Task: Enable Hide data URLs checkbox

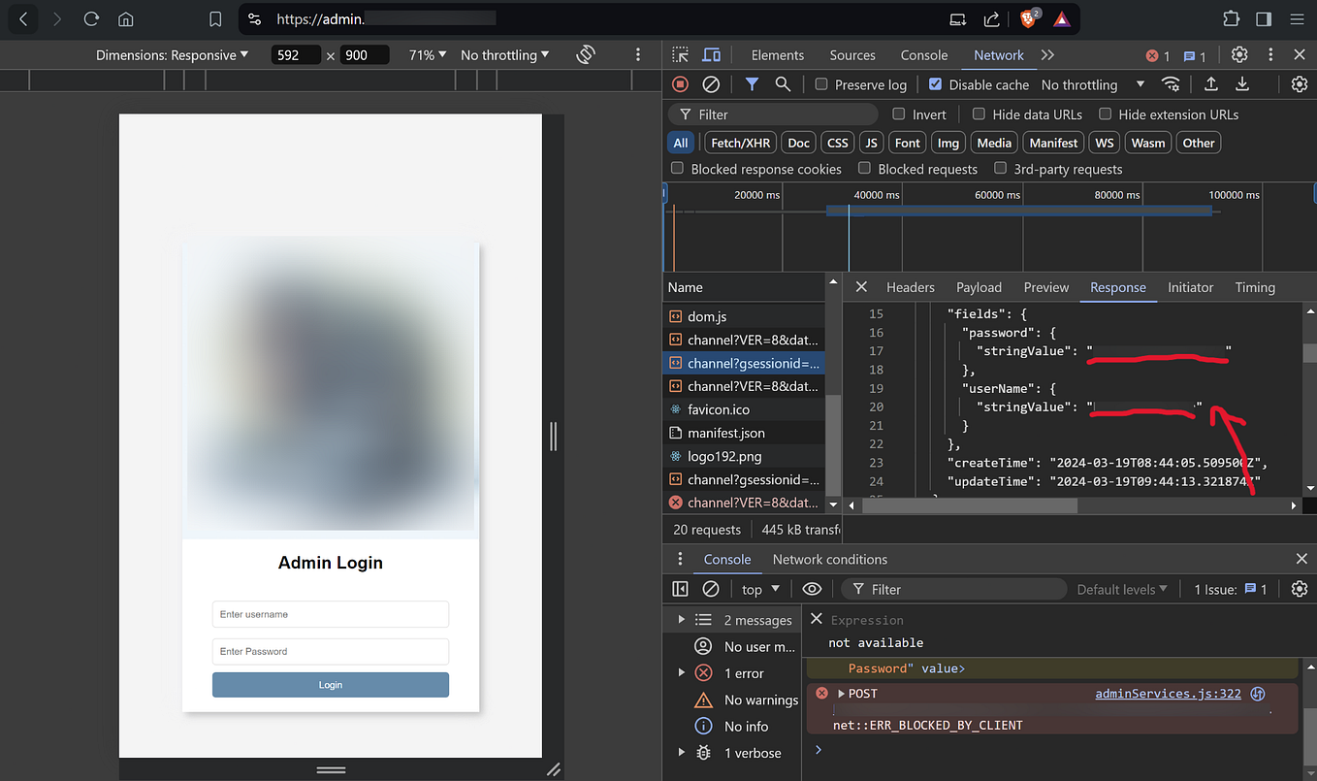Action: (979, 114)
